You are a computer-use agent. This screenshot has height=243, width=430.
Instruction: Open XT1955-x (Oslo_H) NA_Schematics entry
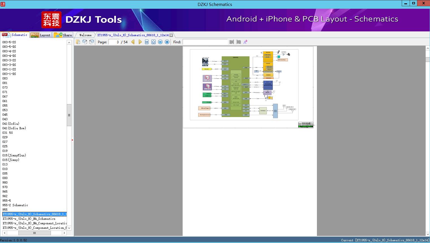(29, 219)
